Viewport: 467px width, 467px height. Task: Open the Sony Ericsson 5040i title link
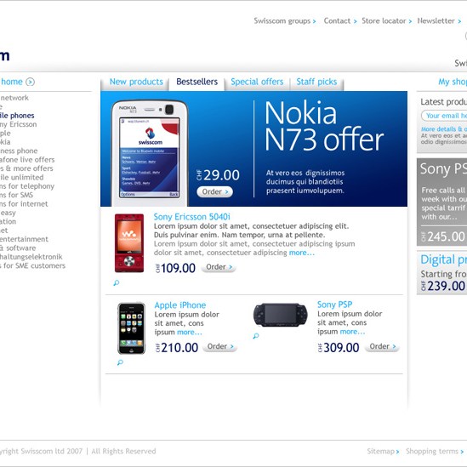click(x=191, y=217)
